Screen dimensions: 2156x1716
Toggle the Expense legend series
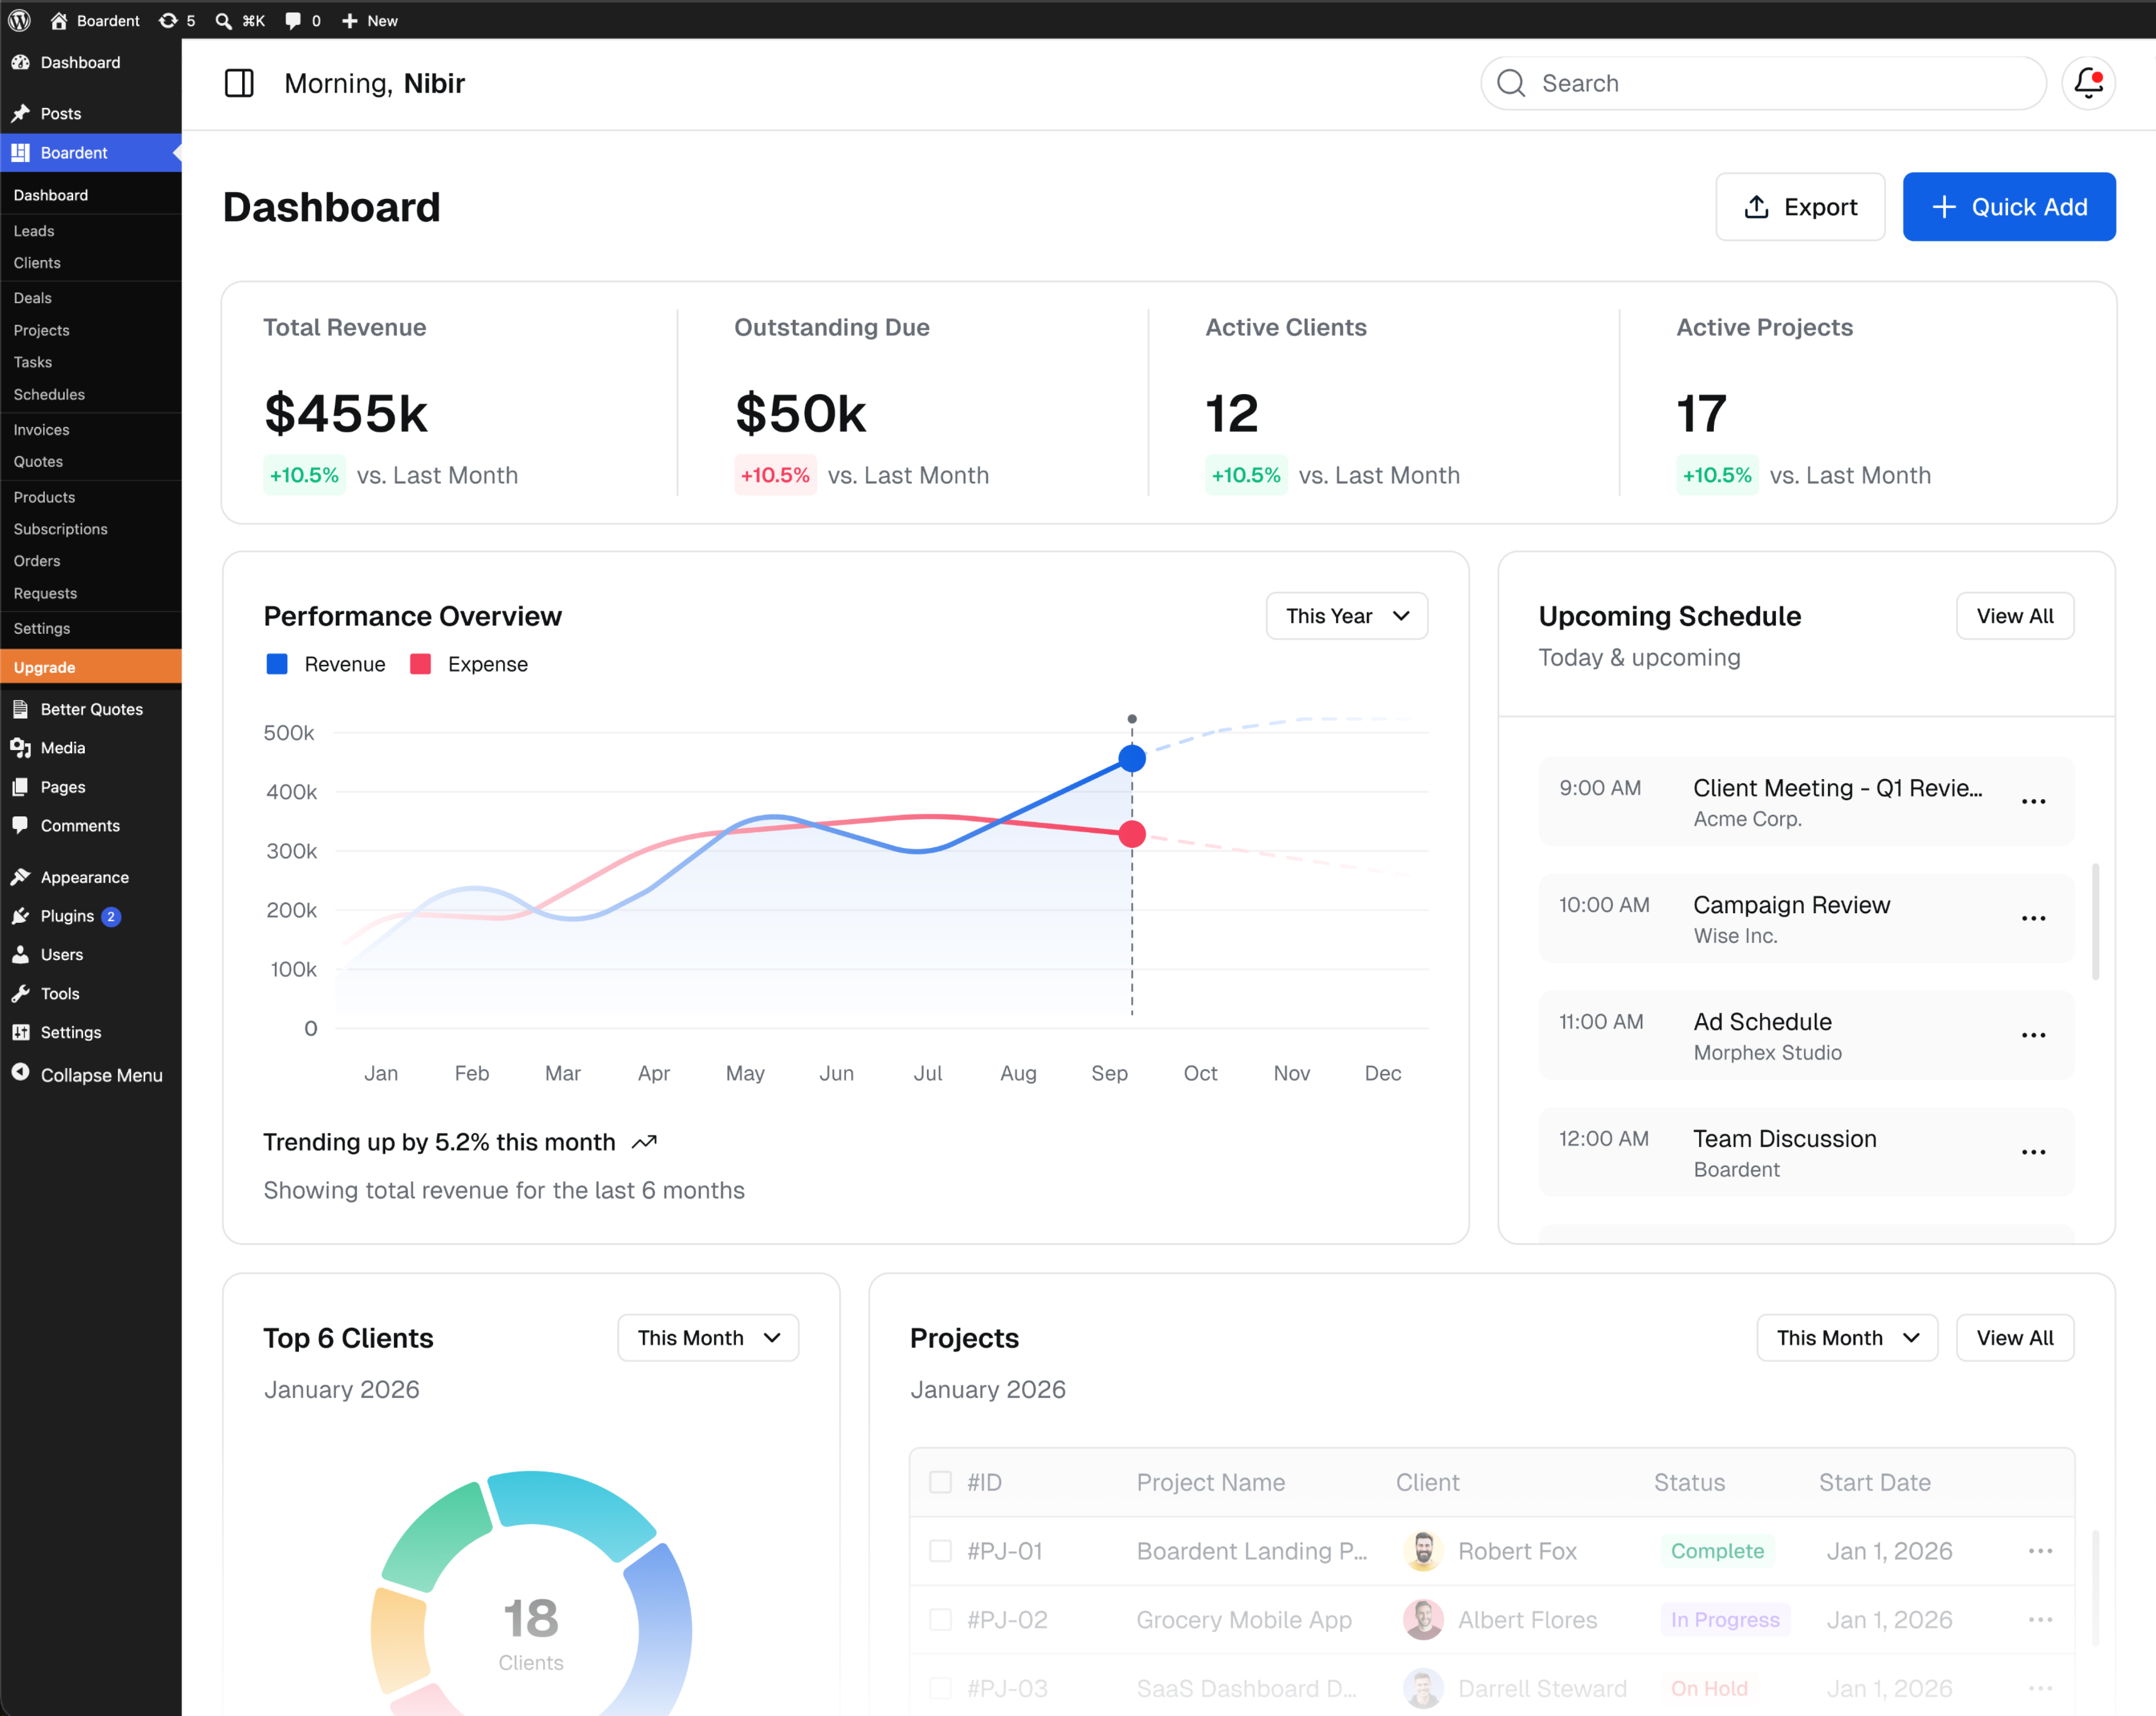point(469,664)
